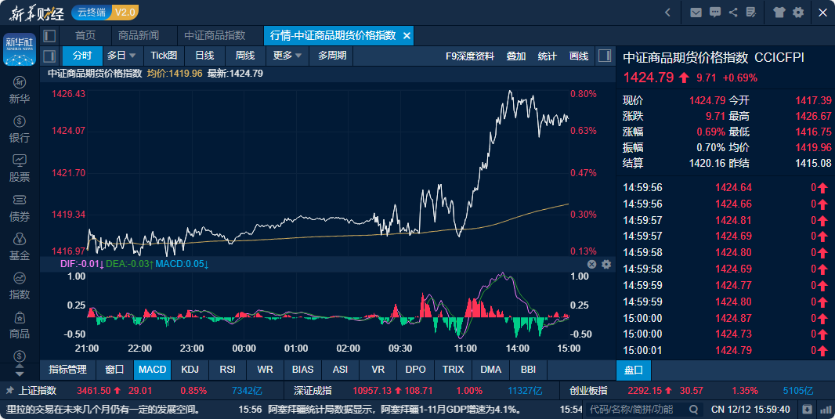835x419 pixels.
Task: Switch to the 商品新闻 tab
Action: pyautogui.click(x=139, y=35)
